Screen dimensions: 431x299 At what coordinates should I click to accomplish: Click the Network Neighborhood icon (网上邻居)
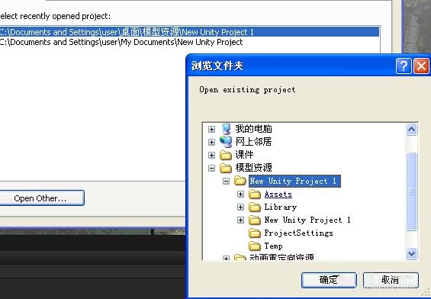click(x=226, y=142)
